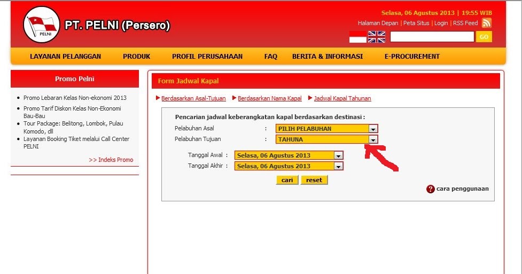
Task: Click the Tanggal Akhir label
Action: [205, 166]
